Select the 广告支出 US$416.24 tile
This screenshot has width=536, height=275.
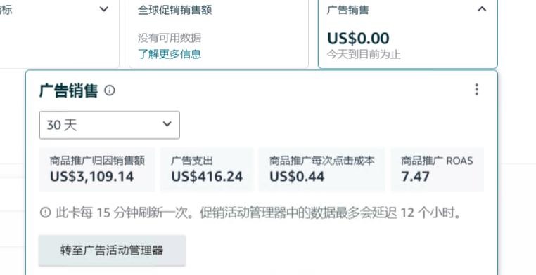pyautogui.click(x=207, y=169)
